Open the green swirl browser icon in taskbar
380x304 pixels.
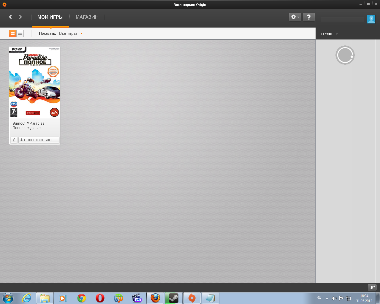[x=118, y=298]
